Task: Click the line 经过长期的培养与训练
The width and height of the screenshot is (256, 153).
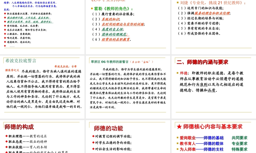Action: tap(201, 18)
